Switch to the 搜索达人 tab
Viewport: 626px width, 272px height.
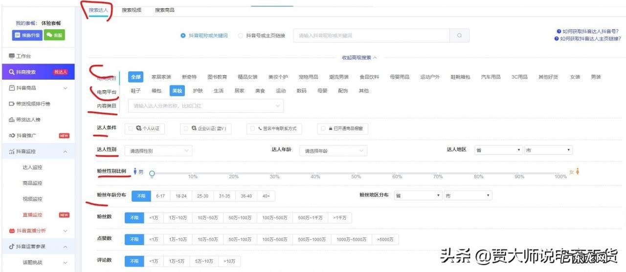98,10
